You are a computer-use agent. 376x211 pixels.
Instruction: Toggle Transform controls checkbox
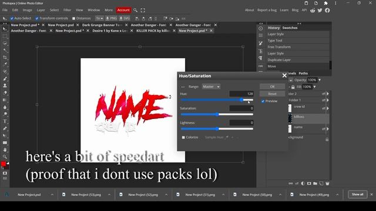point(36,18)
